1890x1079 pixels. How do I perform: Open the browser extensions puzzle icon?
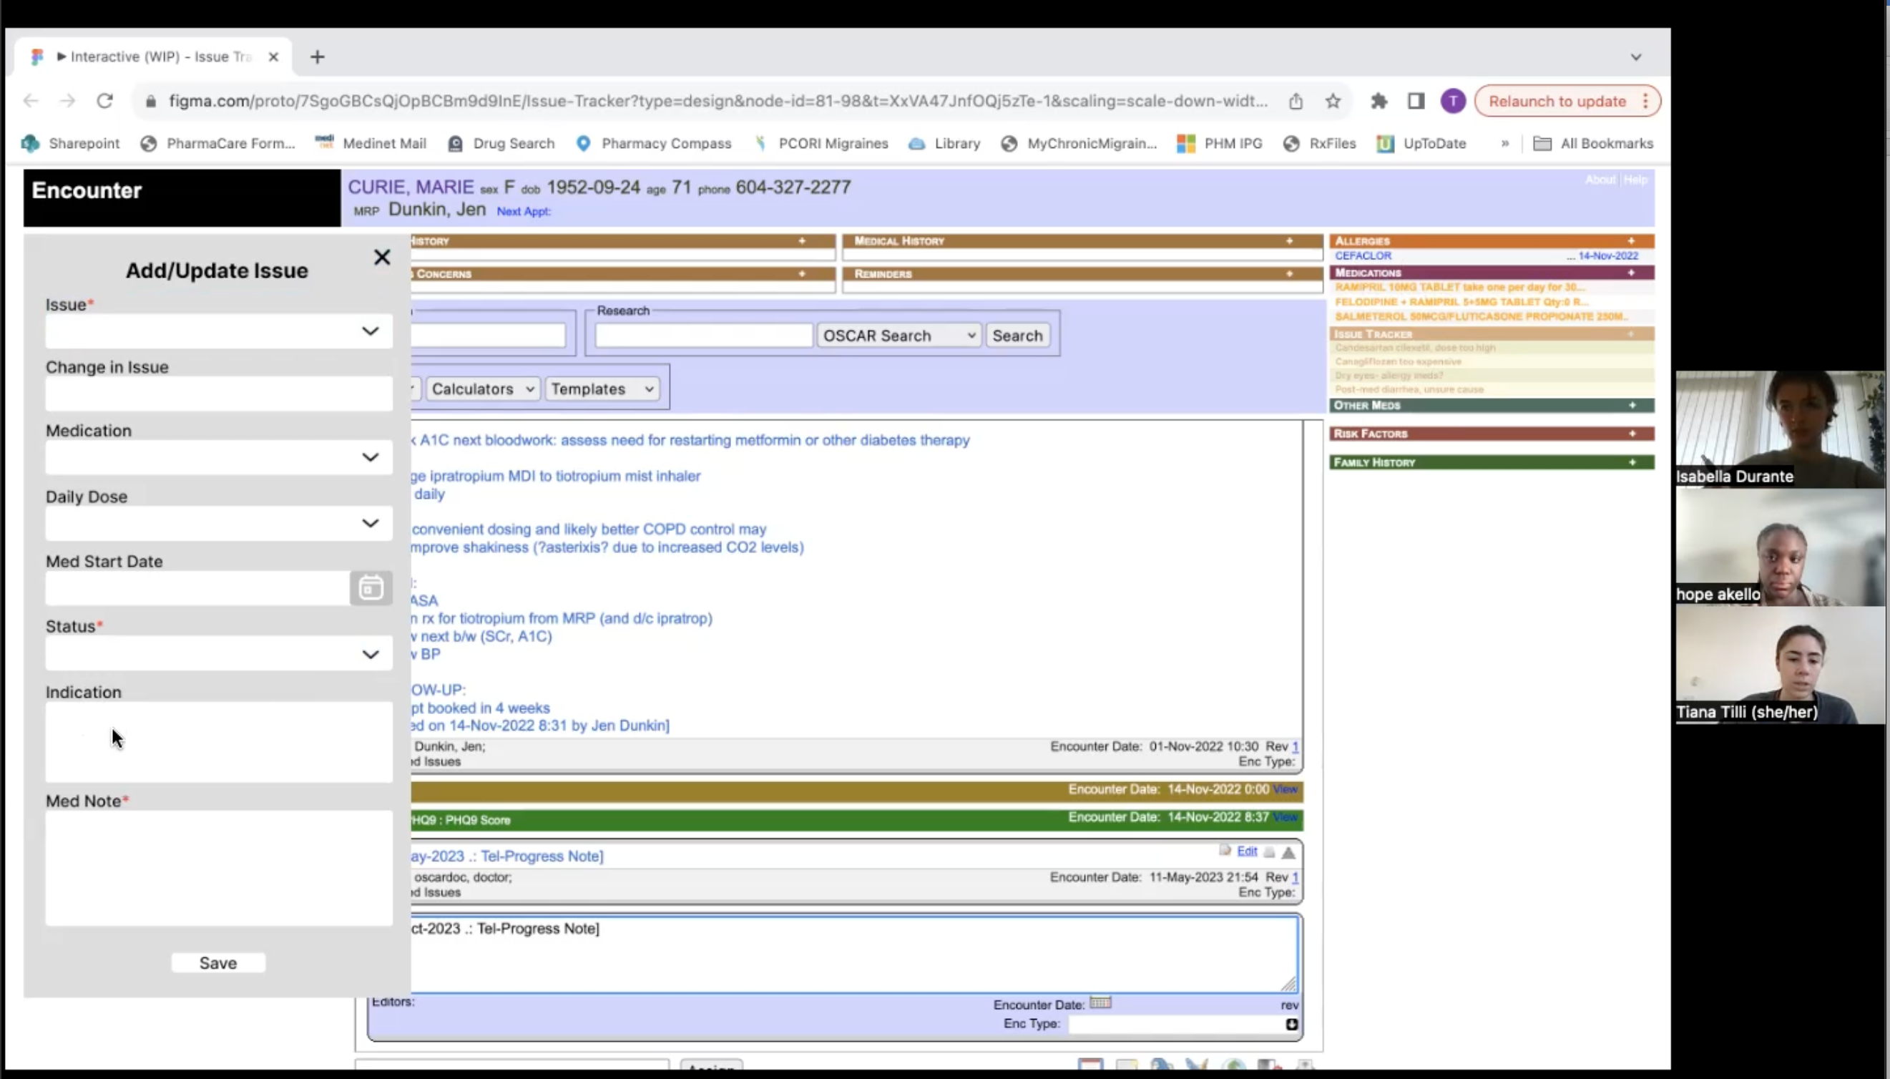click(x=1378, y=101)
